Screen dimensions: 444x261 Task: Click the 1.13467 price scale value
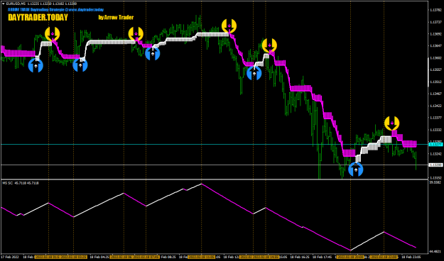coord(436,94)
